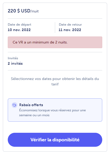This screenshot has width=110, height=154.
Task: Click the /nuit rate suffix
Action: 35,11
